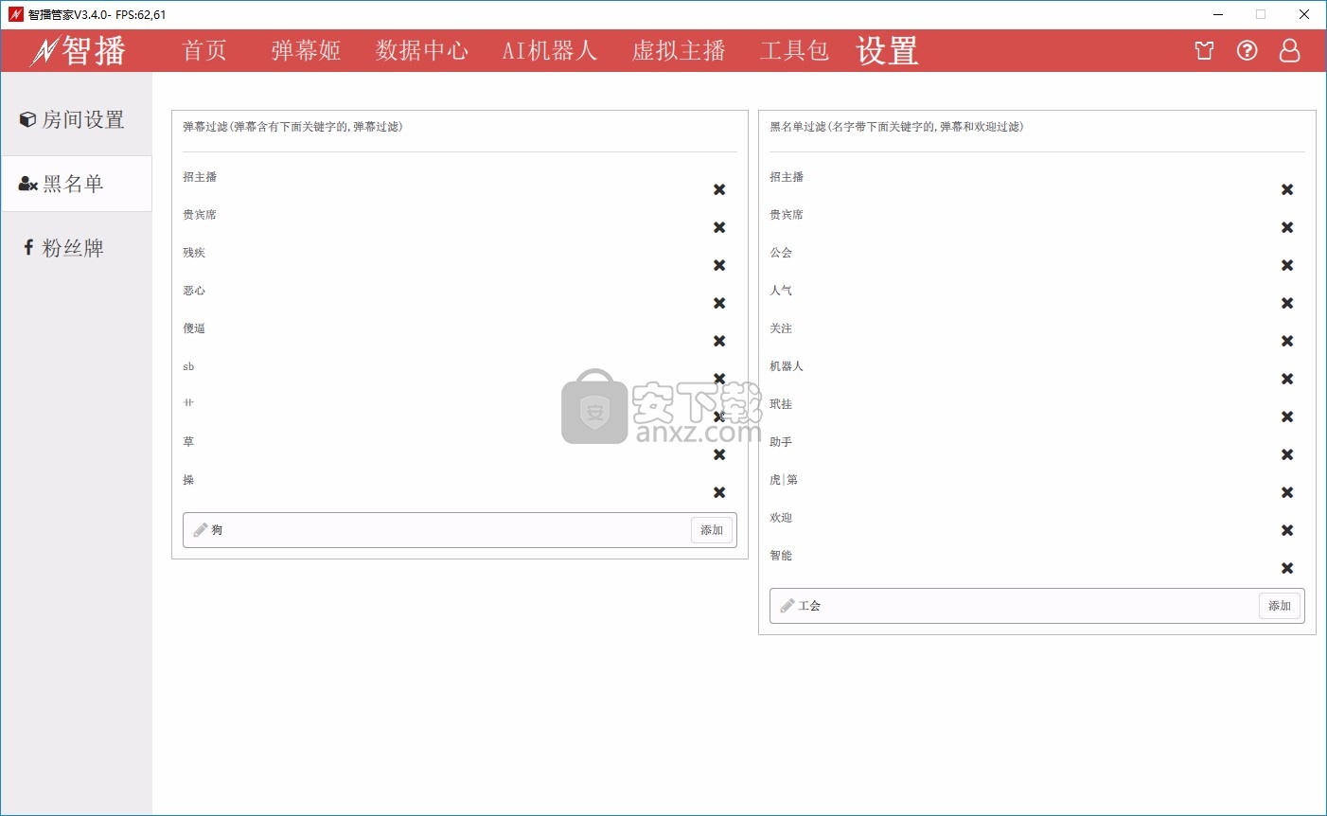Delete 贵宾席 from the 黑名单过滤 list
1327x816 pixels.
pyautogui.click(x=1287, y=227)
